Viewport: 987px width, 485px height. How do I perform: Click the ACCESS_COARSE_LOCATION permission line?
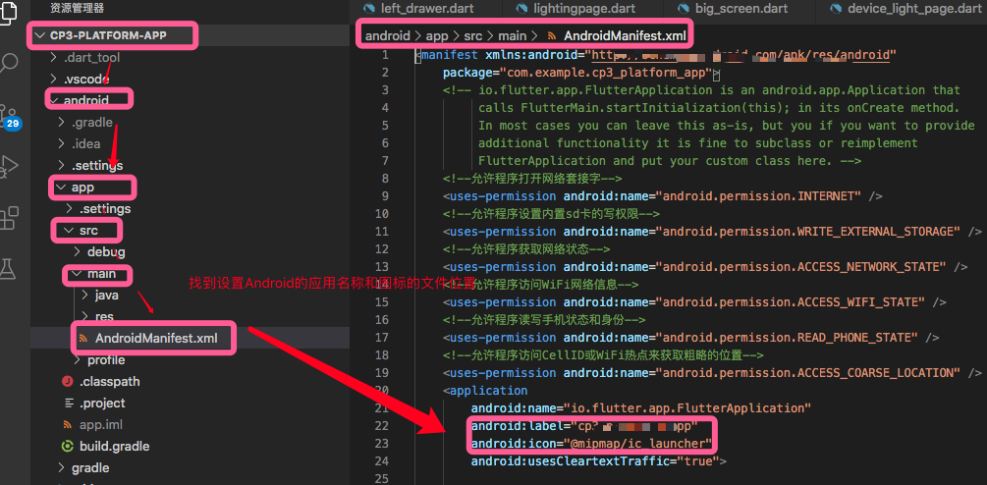[x=712, y=373]
